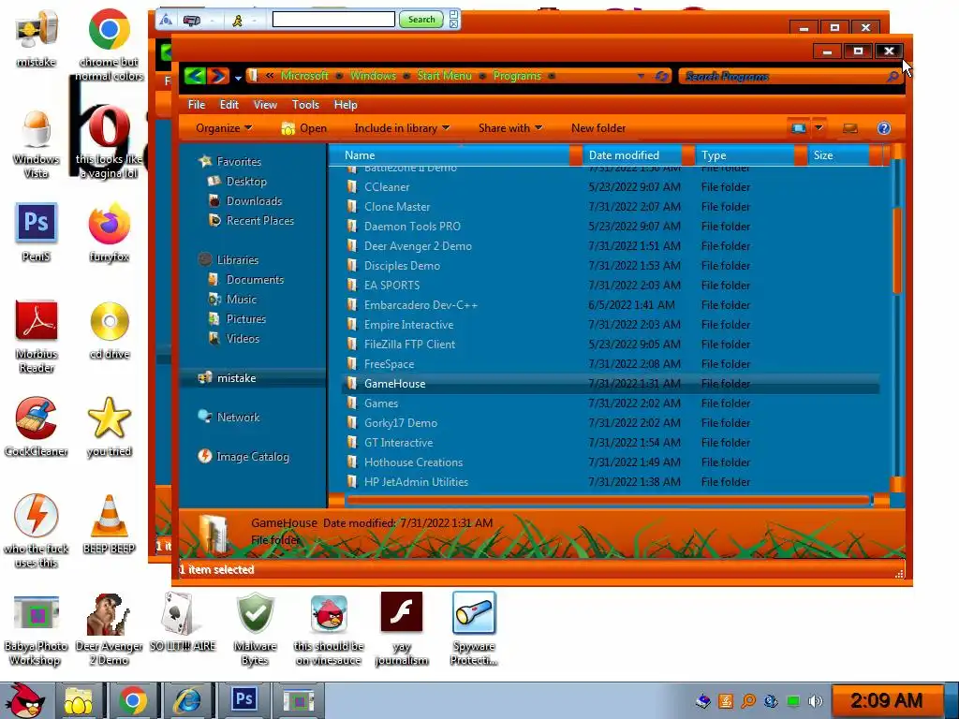
Task: Click the Open toolbar button
Action: [x=304, y=128]
